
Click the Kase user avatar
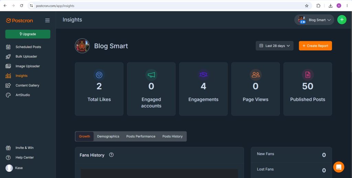coord(9,168)
